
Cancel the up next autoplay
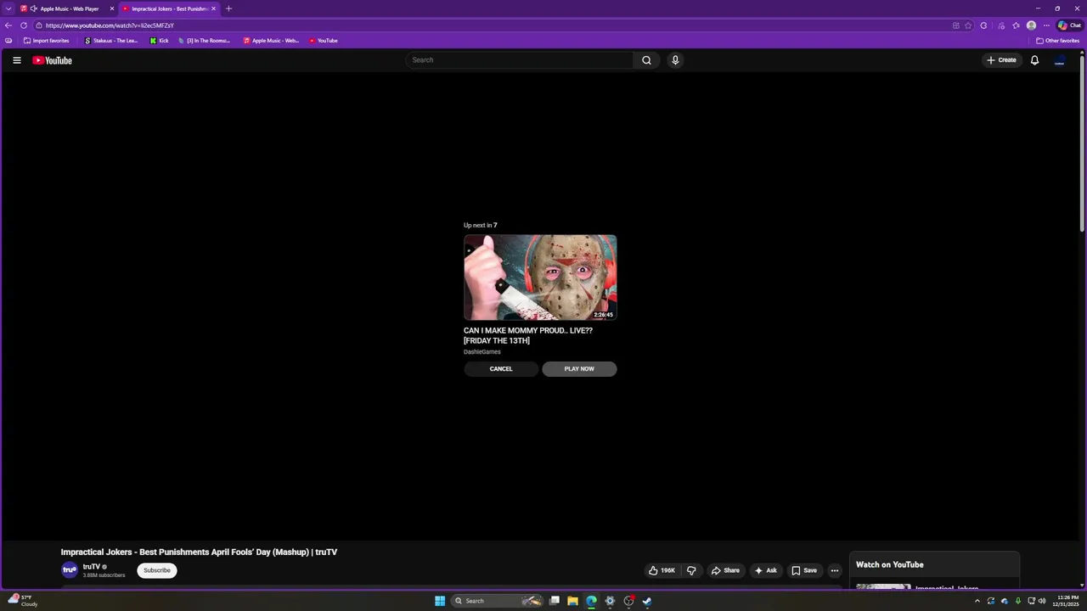click(501, 369)
